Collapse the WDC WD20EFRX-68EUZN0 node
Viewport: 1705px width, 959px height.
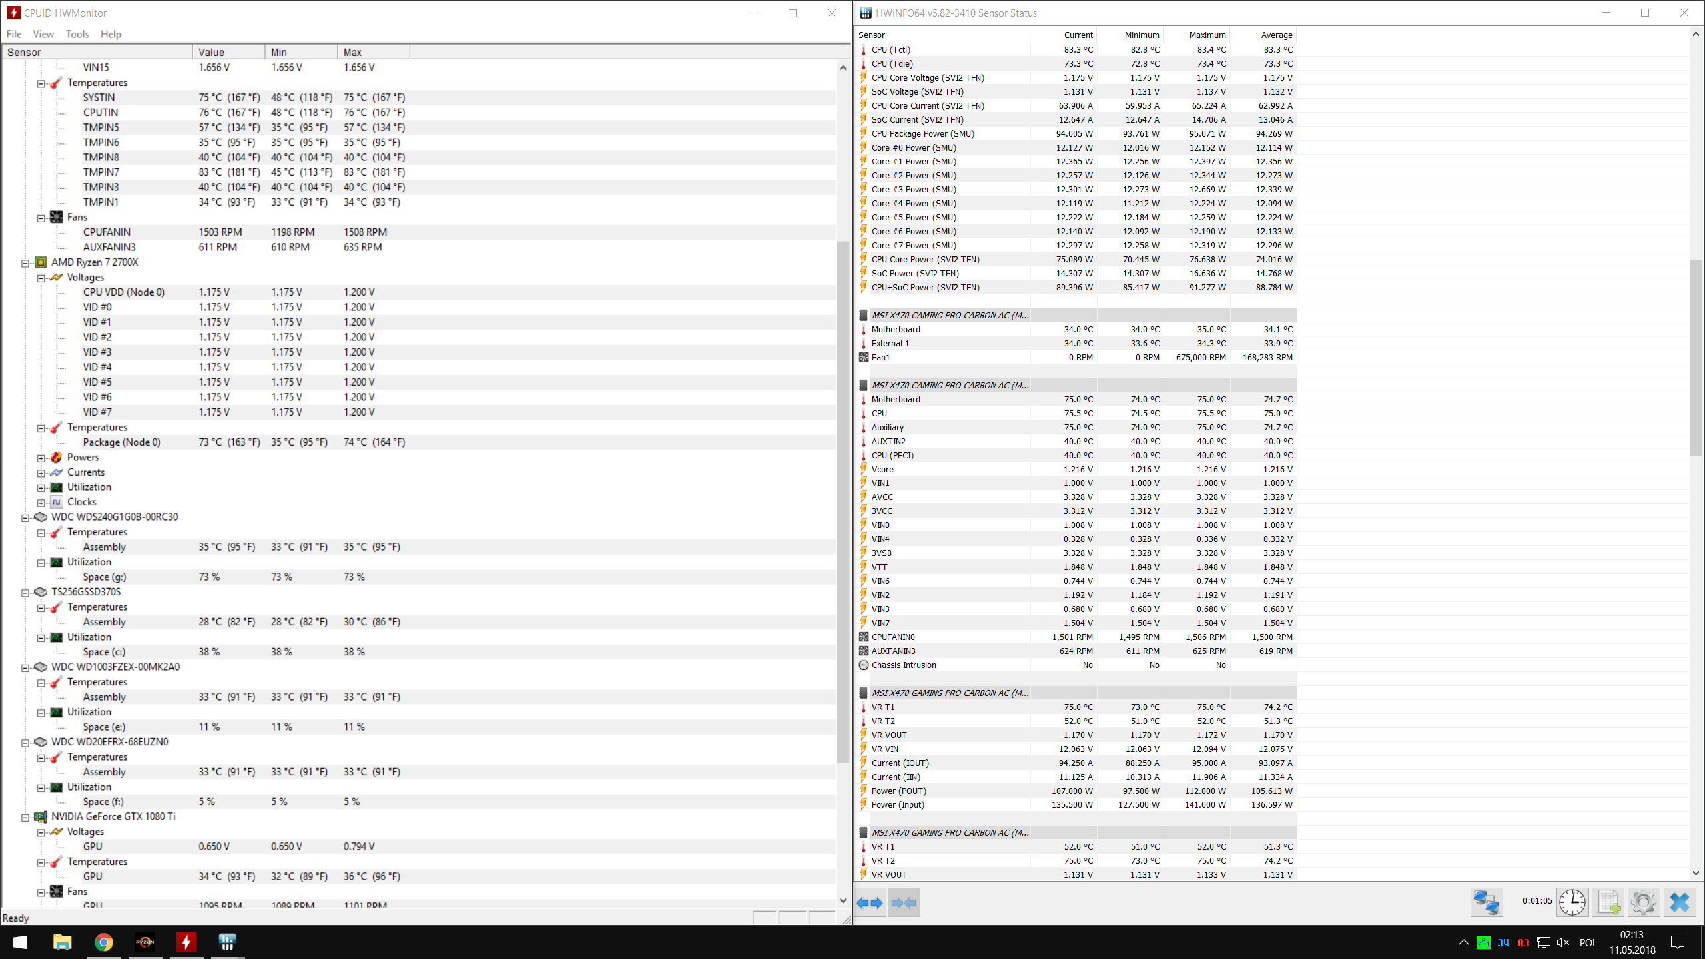click(25, 742)
